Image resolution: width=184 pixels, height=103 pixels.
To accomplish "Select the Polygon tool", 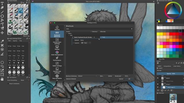I will coord(2,20).
